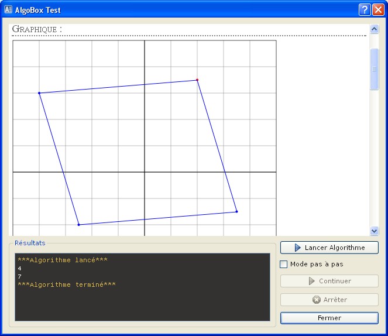Click the Arrêter stop button
Image resolution: width=388 pixels, height=336 pixels.
point(329,300)
